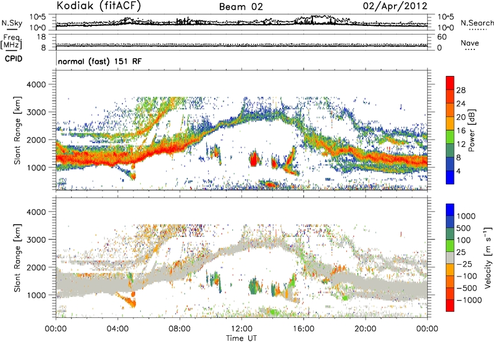Viewport: 494px width, 342px height.
Task: Select the "-500" label on the velocity colorbar
Action: coord(467,288)
